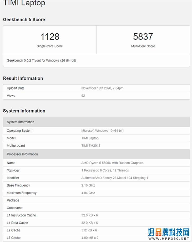Image resolution: width=192 pixels, height=242 pixels.
Task: Select the Geekbench 5.0.2 Tryout version text
Action: 41,61
